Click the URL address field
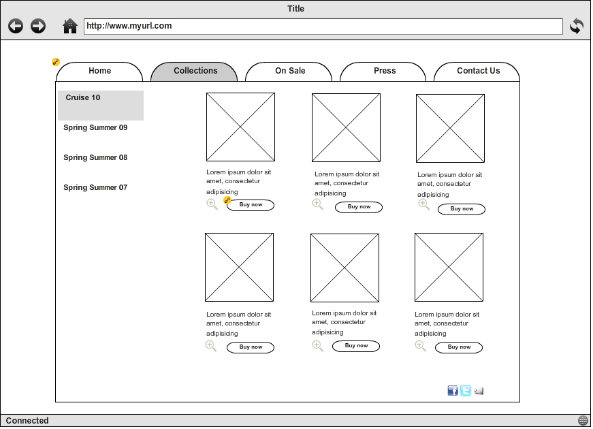This screenshot has width=593, height=429. tap(323, 27)
